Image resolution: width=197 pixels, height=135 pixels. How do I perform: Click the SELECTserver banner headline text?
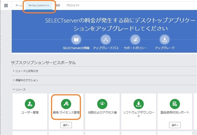[121, 25]
